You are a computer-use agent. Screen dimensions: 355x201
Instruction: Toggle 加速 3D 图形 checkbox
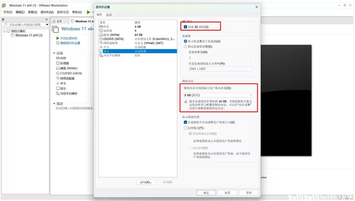point(186,27)
